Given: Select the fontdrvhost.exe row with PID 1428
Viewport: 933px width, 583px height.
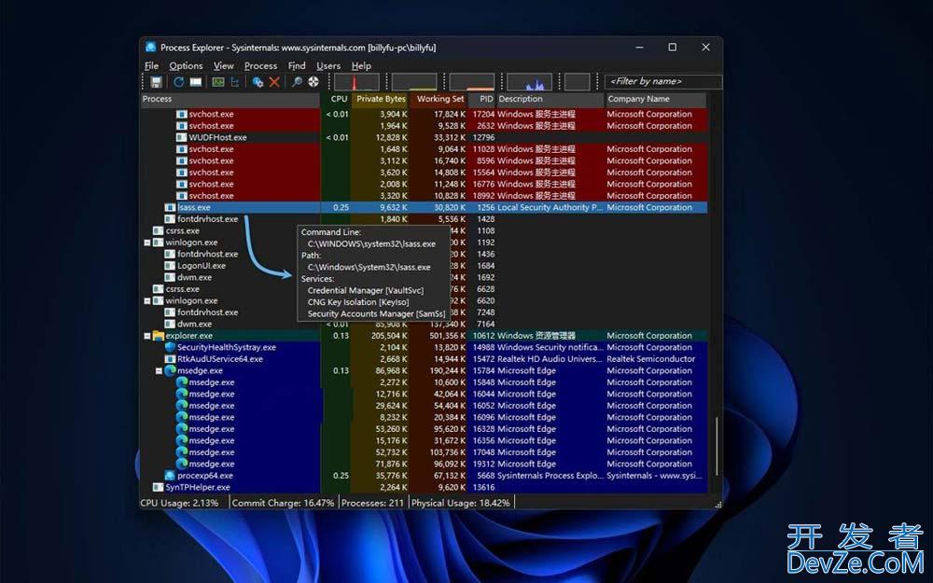Looking at the screenshot, I should [424, 219].
